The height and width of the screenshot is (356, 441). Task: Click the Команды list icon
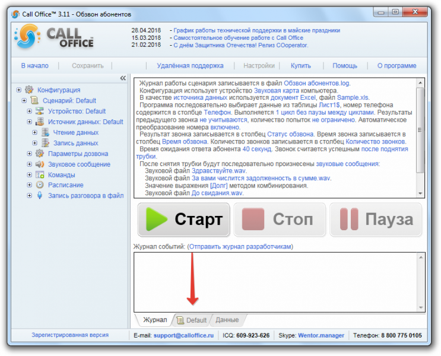pyautogui.click(x=40, y=175)
